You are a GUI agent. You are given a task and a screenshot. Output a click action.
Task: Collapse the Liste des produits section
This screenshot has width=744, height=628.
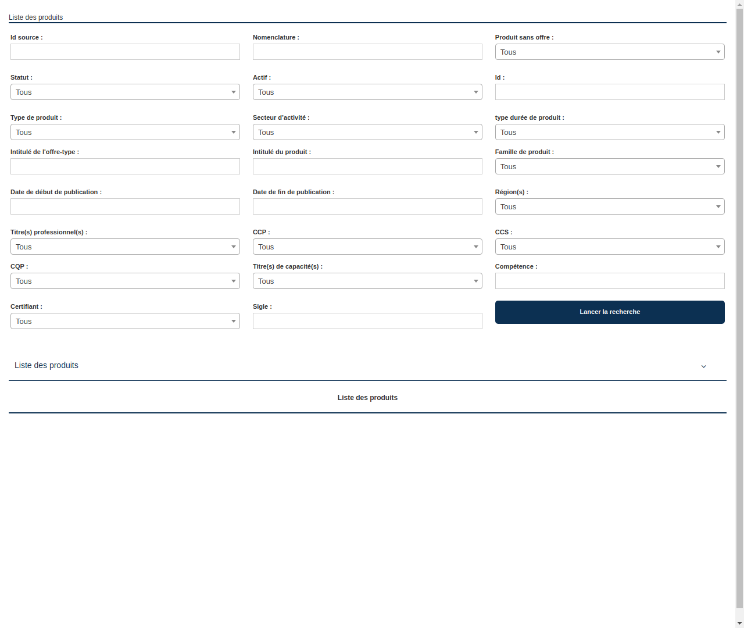click(703, 366)
